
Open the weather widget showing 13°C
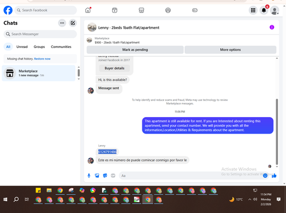click(x=236, y=199)
